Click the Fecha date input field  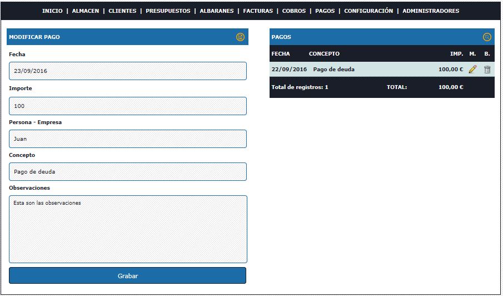127,71
